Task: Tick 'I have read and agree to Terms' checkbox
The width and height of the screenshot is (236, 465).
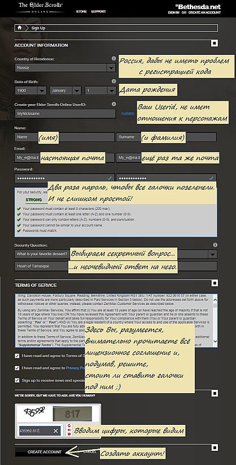Action: (x=17, y=356)
